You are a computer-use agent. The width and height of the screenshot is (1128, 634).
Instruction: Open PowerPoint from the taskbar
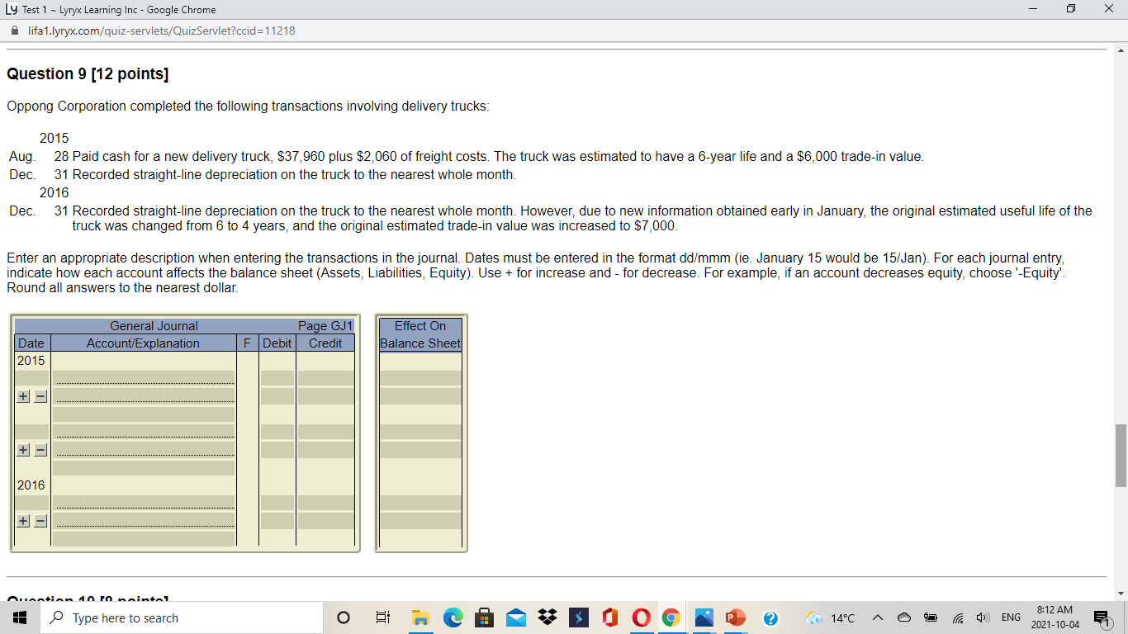[734, 617]
